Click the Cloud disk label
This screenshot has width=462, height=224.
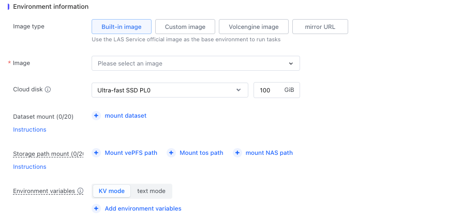point(28,89)
